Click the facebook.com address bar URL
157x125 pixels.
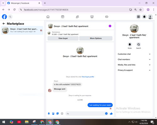pyautogui.click(x=46, y=10)
